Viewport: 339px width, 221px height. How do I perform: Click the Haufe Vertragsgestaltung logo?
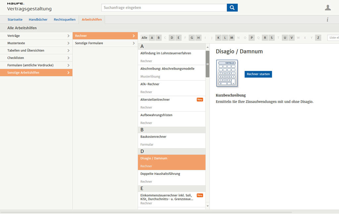click(29, 7)
